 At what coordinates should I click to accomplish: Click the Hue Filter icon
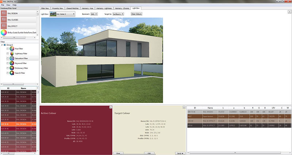pyautogui.click(x=12, y=49)
